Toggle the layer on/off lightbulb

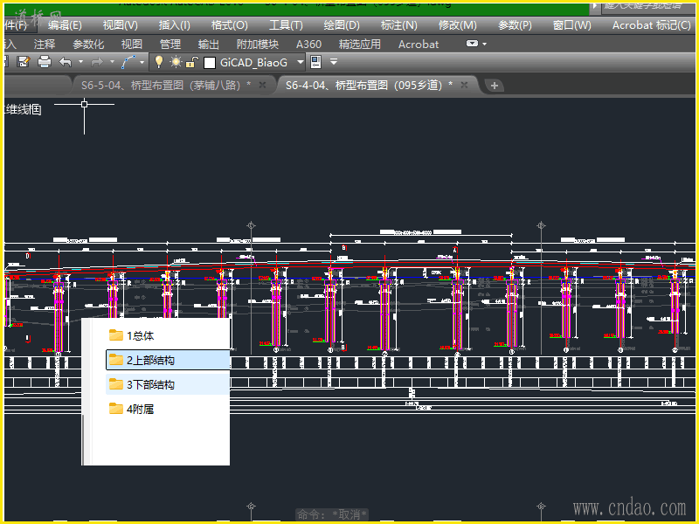click(159, 62)
